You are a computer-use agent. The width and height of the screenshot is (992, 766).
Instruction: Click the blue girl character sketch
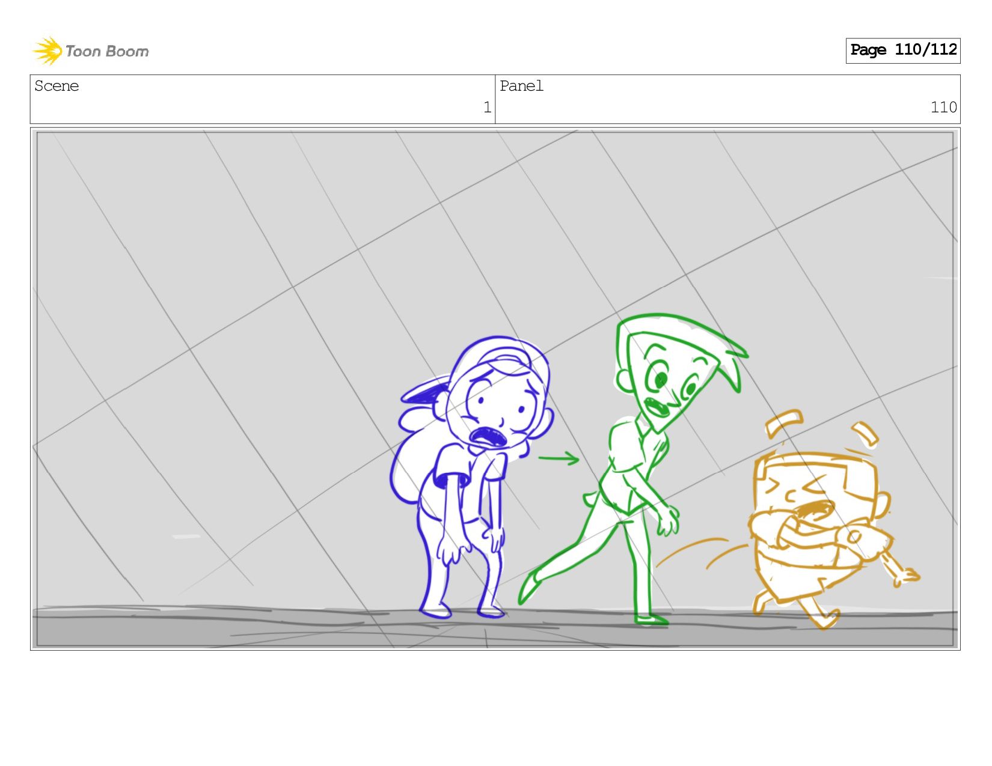(x=472, y=478)
